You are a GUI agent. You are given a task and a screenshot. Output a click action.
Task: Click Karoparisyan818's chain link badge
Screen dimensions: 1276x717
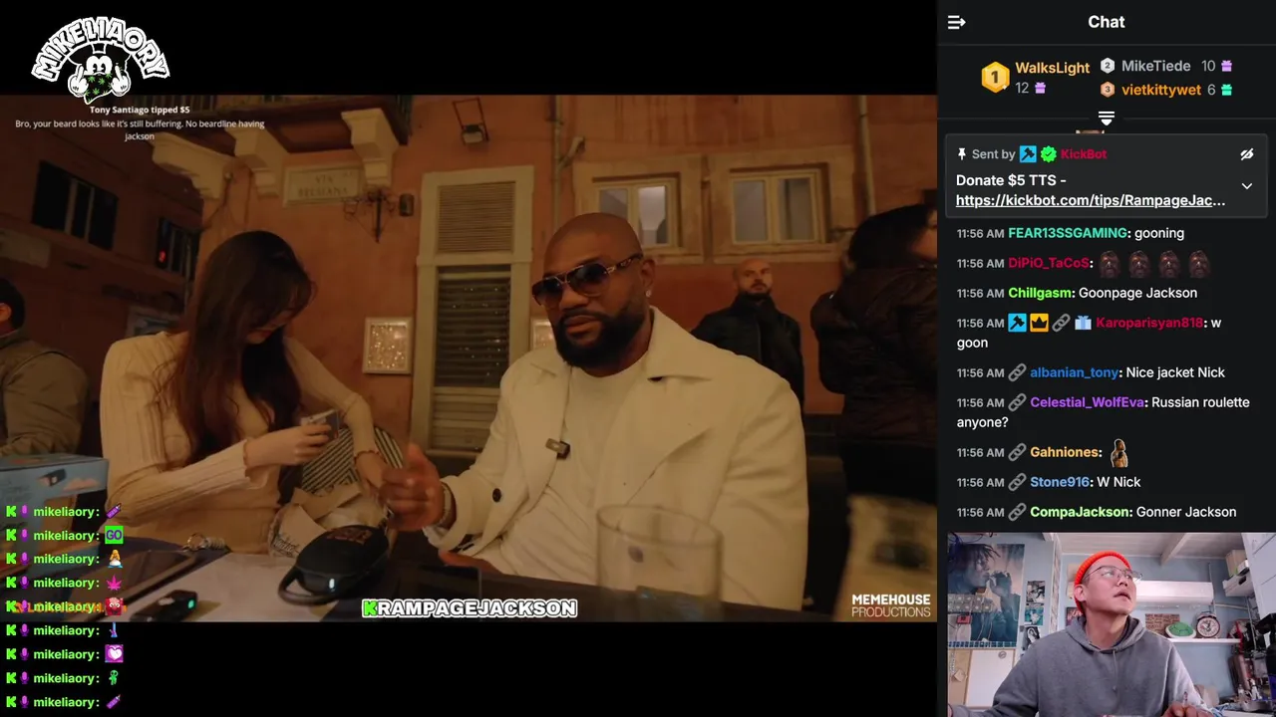tap(1061, 323)
